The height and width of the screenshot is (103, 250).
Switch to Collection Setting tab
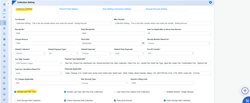24,9
